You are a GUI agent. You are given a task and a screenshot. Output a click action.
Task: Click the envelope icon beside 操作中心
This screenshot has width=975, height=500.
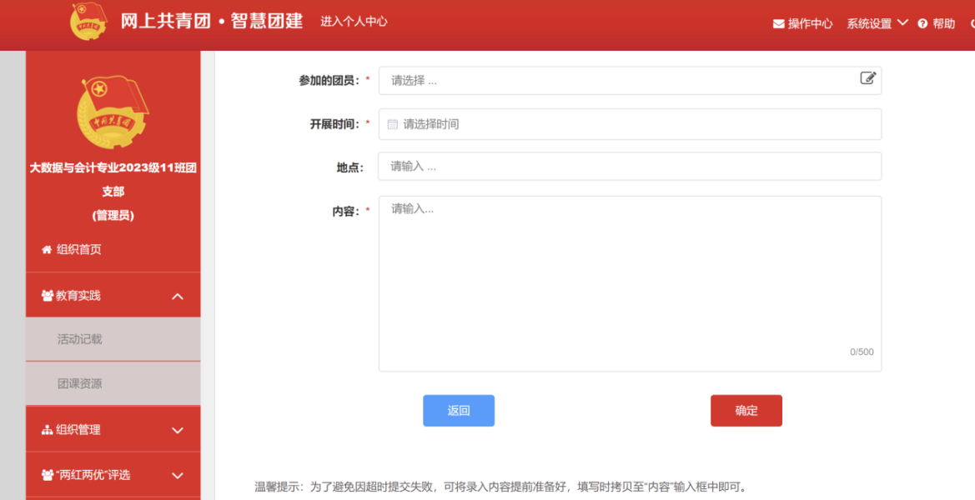(x=778, y=24)
